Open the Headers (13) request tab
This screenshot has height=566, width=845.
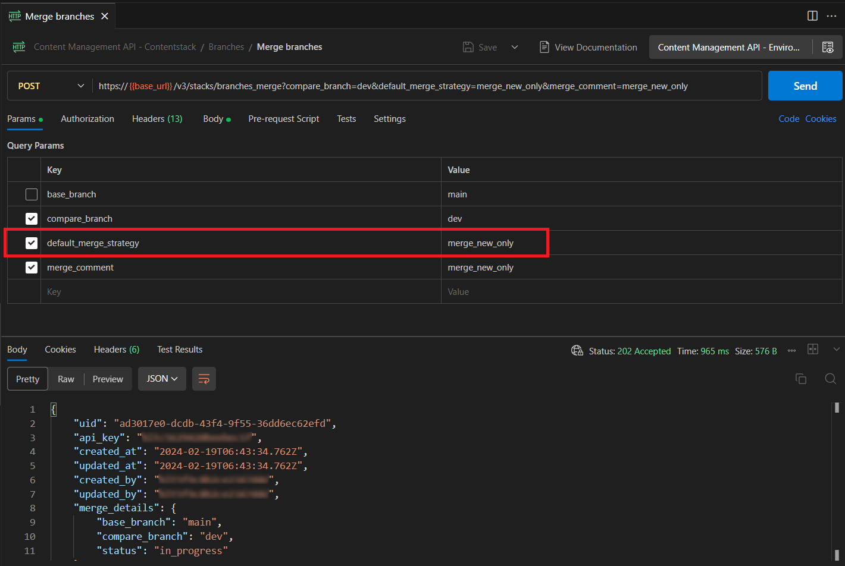pyautogui.click(x=157, y=119)
